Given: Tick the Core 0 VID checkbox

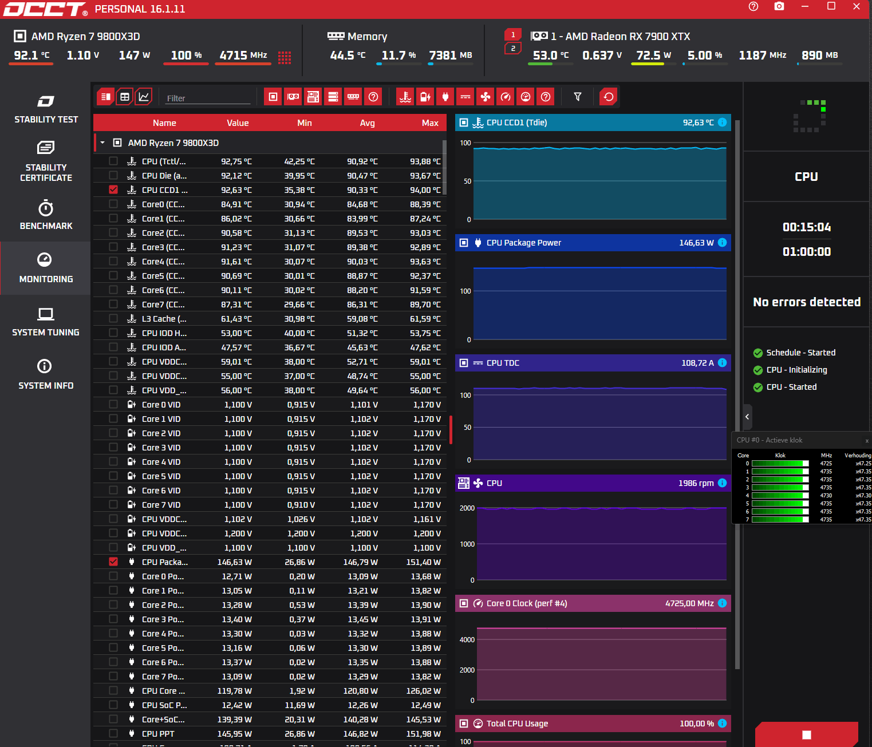Looking at the screenshot, I should tap(113, 405).
